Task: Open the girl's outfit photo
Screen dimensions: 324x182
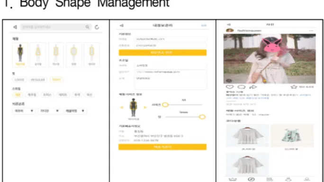Action: click(x=270, y=59)
